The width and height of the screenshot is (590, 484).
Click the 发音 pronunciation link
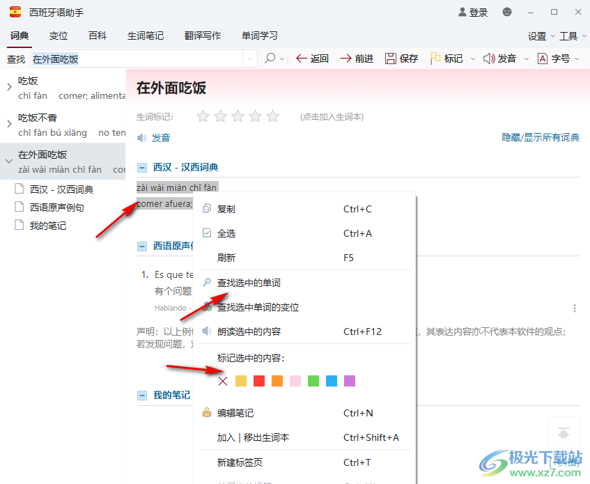point(161,138)
